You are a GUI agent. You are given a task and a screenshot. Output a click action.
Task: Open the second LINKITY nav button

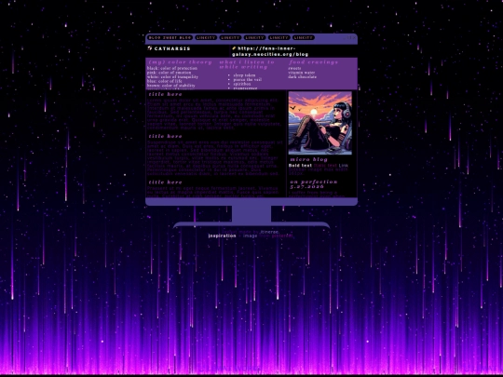230,38
